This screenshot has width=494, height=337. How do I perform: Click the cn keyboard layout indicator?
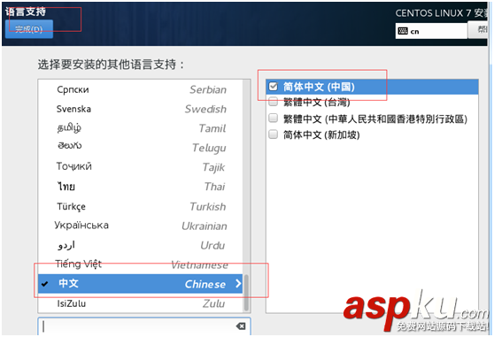[x=431, y=31]
